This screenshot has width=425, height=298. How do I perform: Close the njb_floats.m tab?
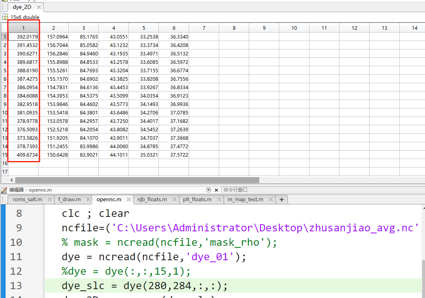coord(175,200)
